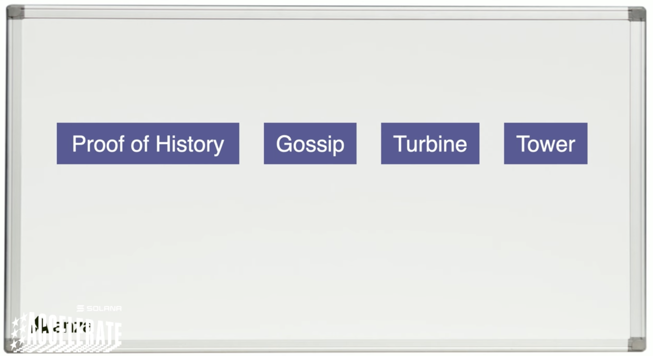
Task: Click the word "of" in first box
Action: click(140, 144)
